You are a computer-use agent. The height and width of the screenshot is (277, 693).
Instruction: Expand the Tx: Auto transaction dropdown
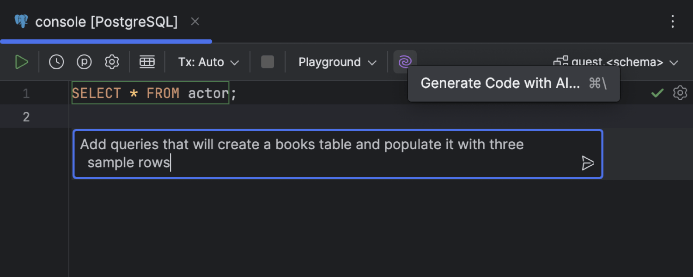coord(208,62)
